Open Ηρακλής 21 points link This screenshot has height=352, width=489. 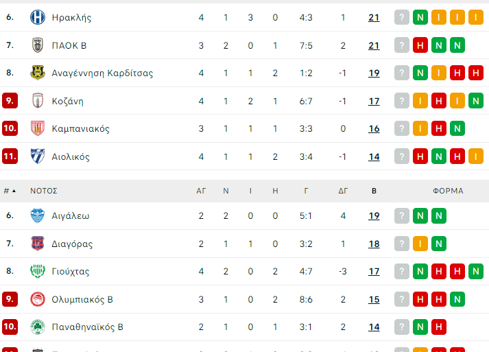pos(374,18)
